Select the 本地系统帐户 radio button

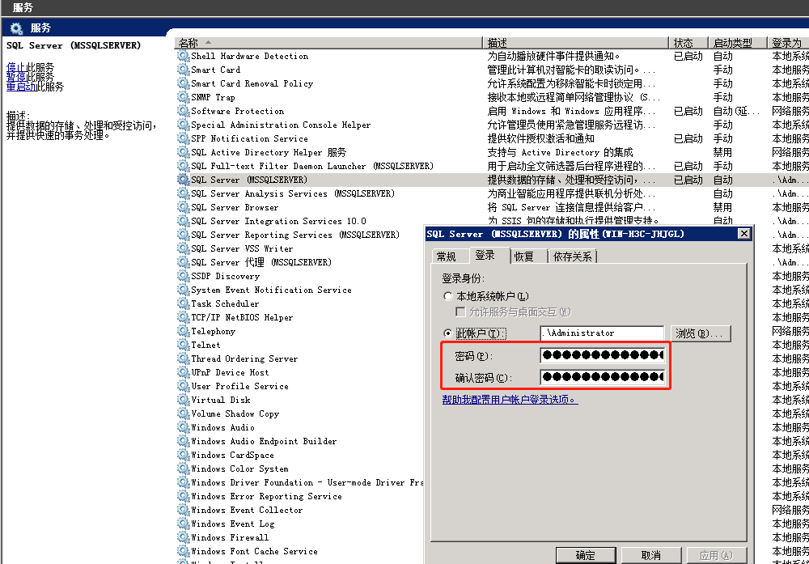[448, 296]
